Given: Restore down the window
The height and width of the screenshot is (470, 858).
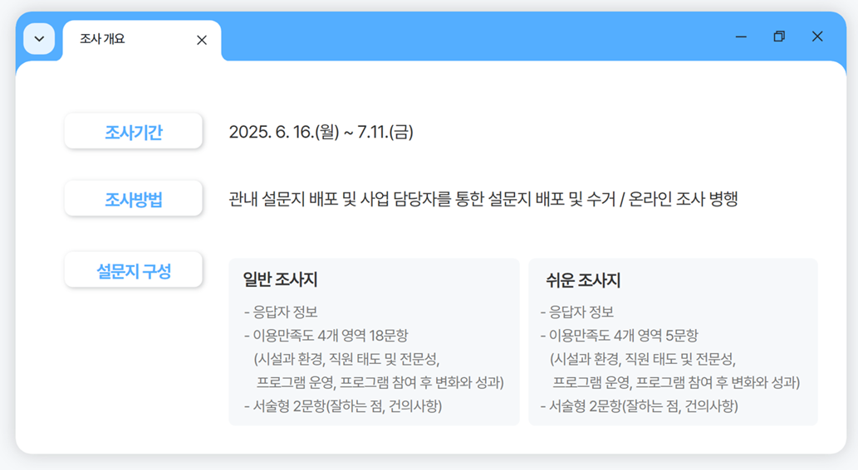Looking at the screenshot, I should (779, 36).
